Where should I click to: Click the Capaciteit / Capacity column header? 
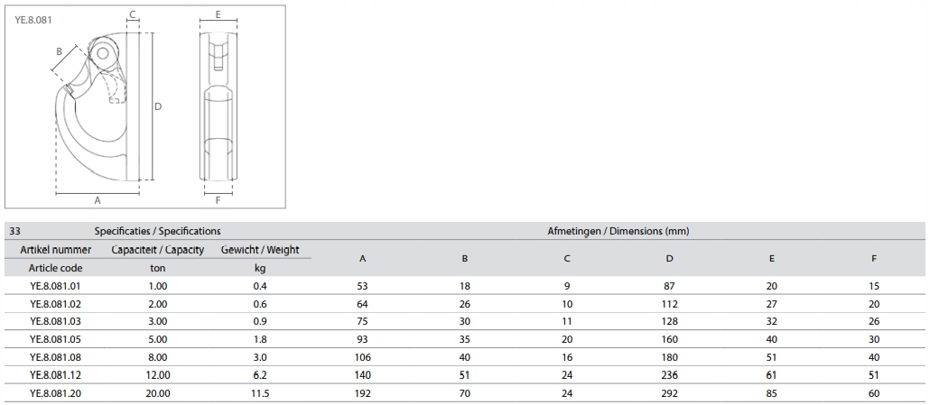[x=158, y=250]
